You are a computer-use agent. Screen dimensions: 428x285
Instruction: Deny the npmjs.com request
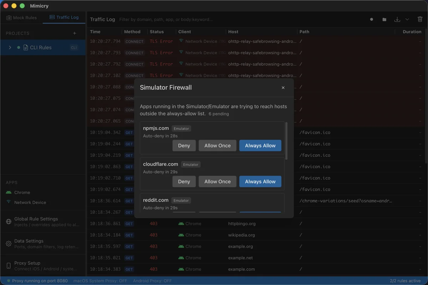coord(184,145)
